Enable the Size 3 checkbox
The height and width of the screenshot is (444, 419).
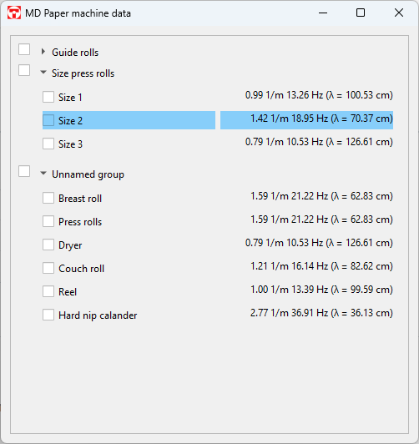[x=48, y=144]
